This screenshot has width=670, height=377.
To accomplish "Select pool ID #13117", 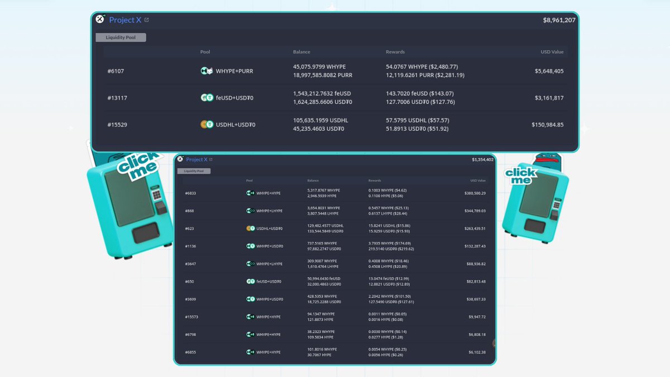I will coord(117,98).
